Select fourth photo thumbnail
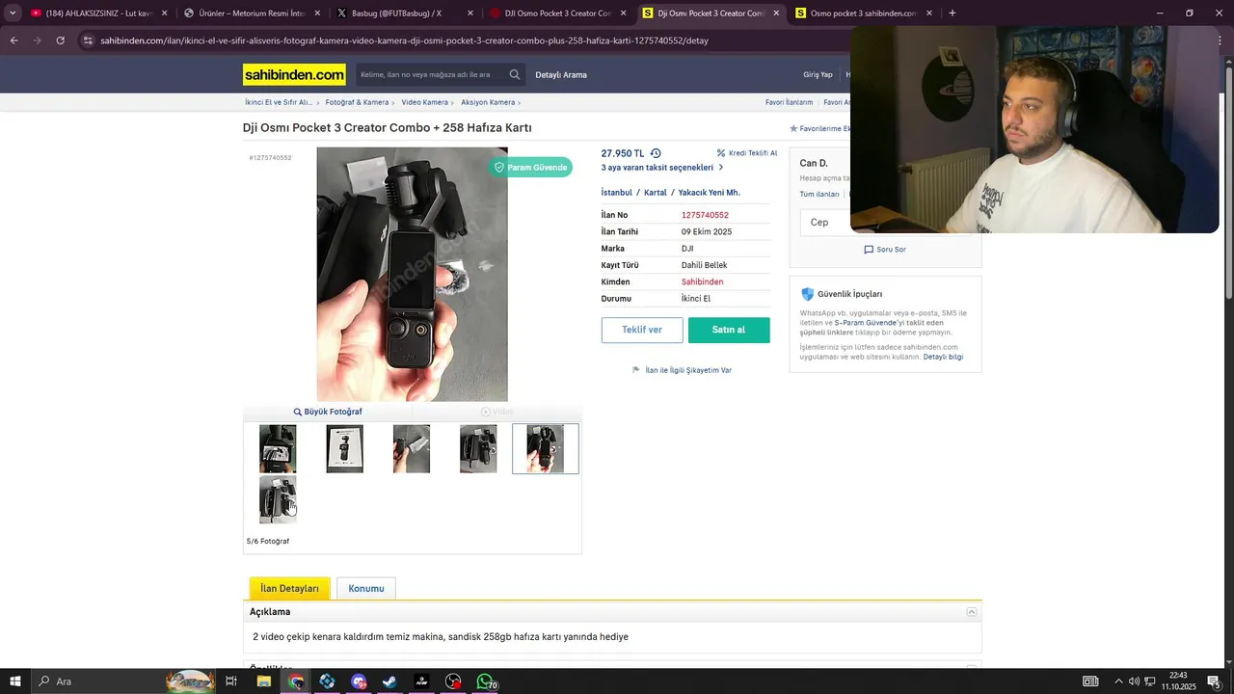Viewport: 1234px width, 694px height. click(x=478, y=449)
